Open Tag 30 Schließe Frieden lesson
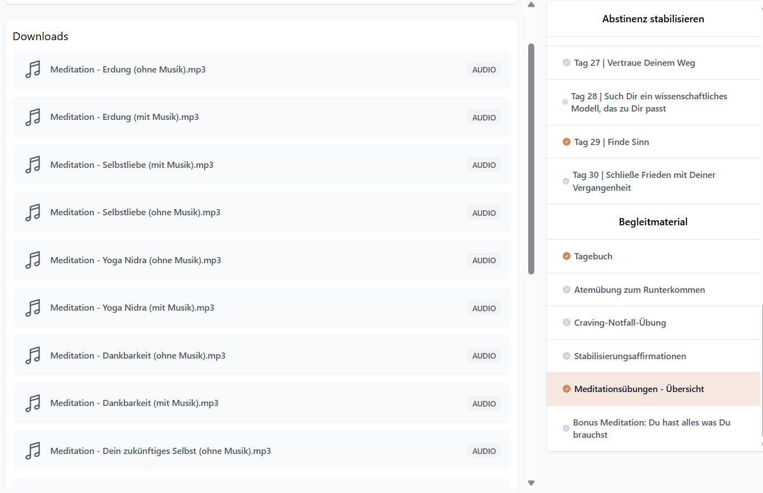The image size is (763, 493). pos(644,181)
